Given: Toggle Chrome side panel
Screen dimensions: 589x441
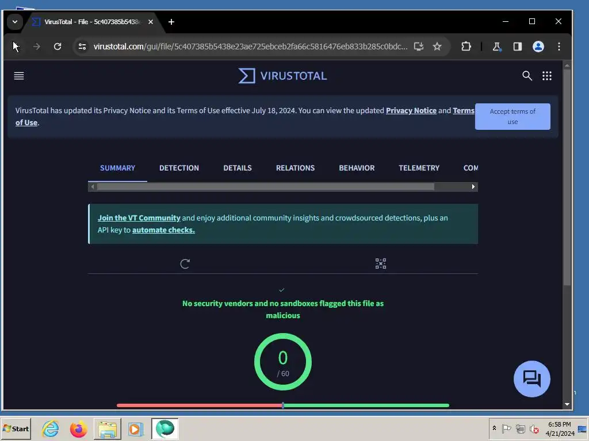Looking at the screenshot, I should 518,47.
